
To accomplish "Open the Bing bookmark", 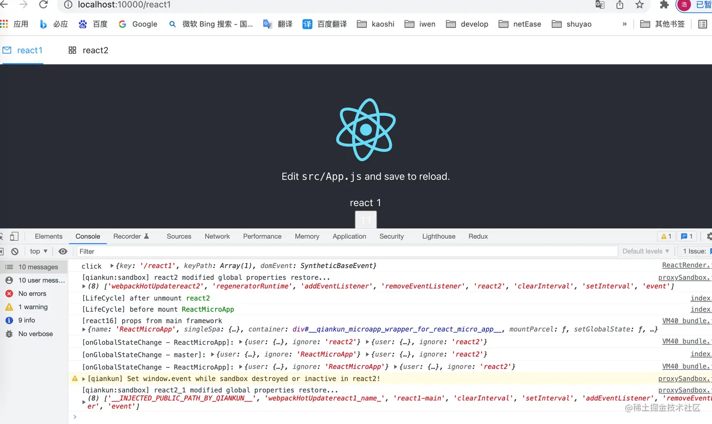I will coord(54,24).
